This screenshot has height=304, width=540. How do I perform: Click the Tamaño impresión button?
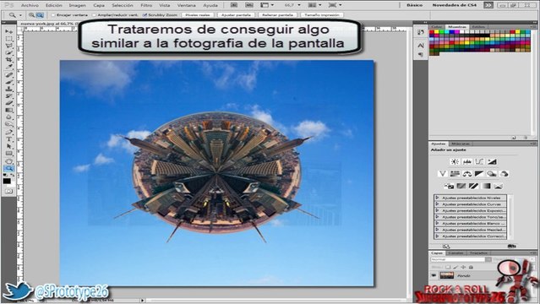[322, 15]
